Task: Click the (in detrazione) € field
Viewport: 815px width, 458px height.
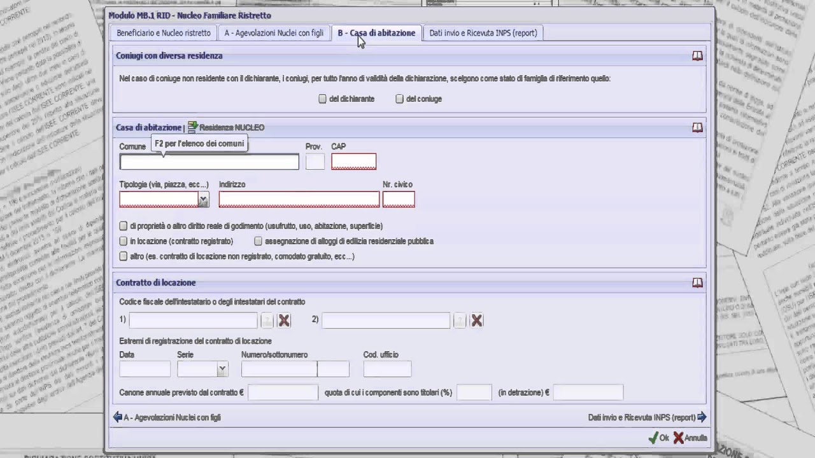Action: tap(588, 392)
